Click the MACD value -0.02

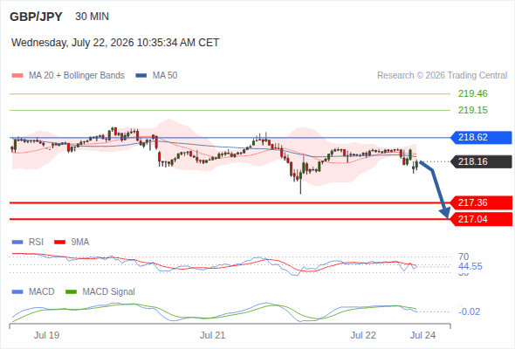tap(470, 311)
